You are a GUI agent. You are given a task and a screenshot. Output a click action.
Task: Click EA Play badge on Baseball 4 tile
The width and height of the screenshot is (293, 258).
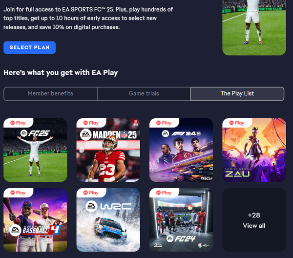point(18,193)
